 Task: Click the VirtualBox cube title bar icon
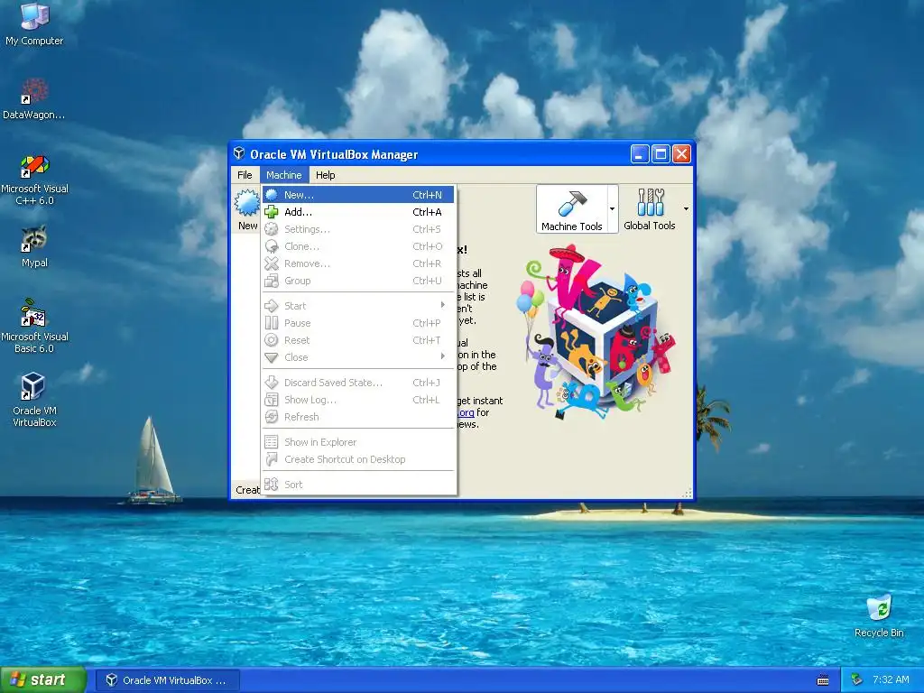click(238, 153)
